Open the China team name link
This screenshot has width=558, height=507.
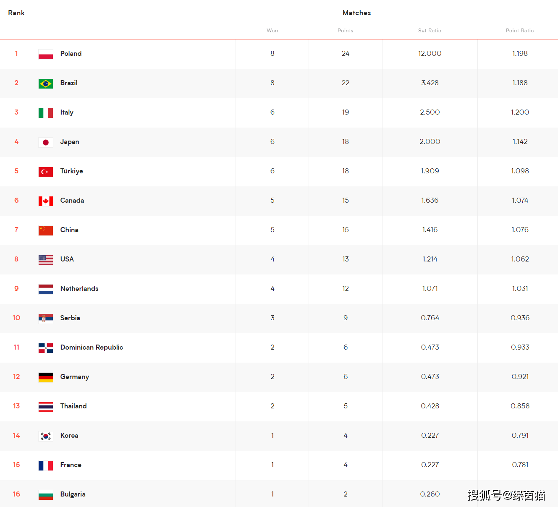point(69,230)
